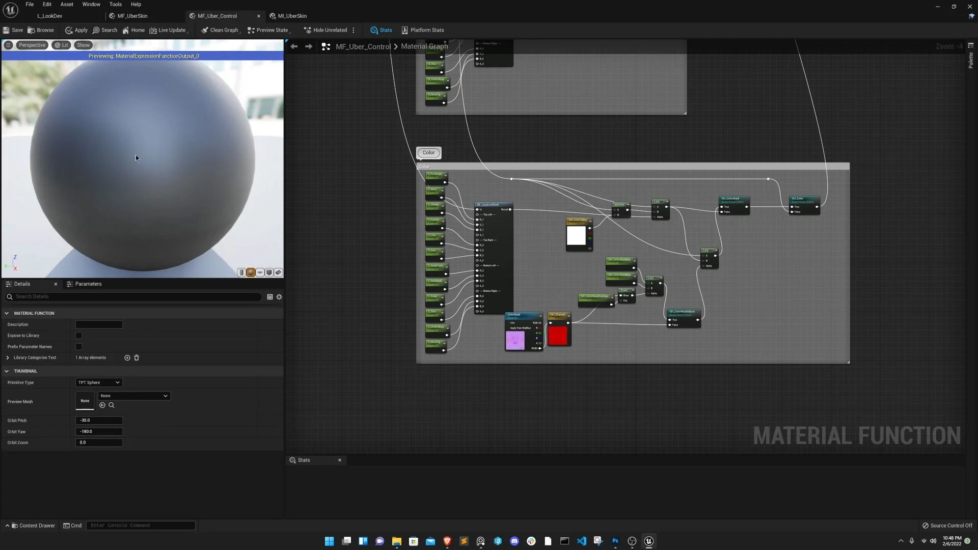Close the MF_Uber_Control tab
Image resolution: width=978 pixels, height=550 pixels.
(259, 16)
